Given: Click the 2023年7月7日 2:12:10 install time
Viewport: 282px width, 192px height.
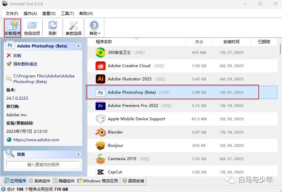Looking at the screenshot, I should [27, 132].
